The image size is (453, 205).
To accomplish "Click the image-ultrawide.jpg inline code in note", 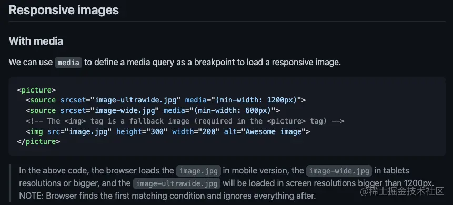I will (x=177, y=183).
